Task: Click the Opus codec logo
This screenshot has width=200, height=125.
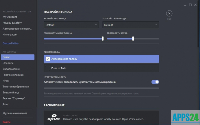Action: point(53,117)
